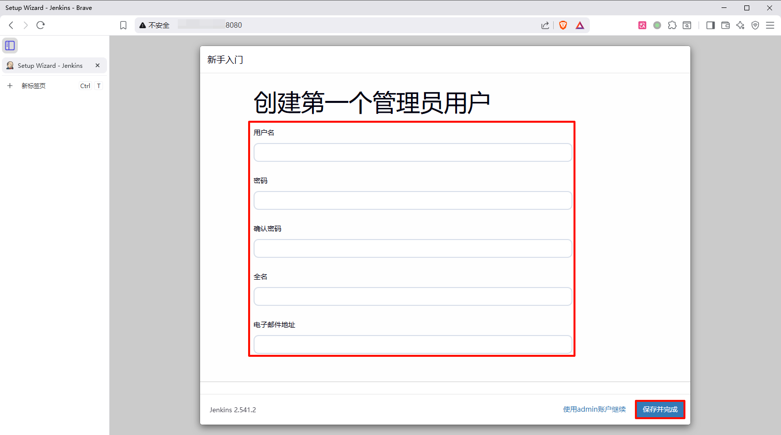Click 使用admin账户继续 link

[x=594, y=409]
